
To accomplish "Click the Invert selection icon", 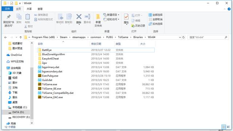I will (x=150, y=24).
